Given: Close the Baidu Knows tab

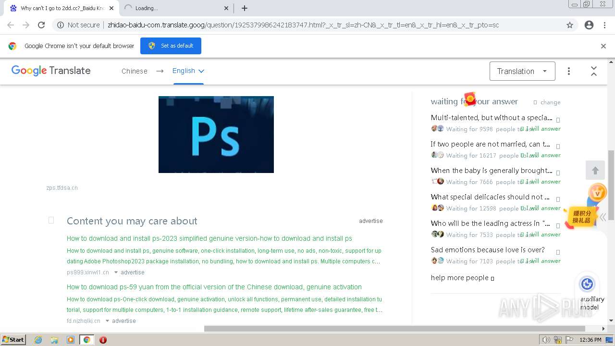Looking at the screenshot, I should pyautogui.click(x=111, y=8).
